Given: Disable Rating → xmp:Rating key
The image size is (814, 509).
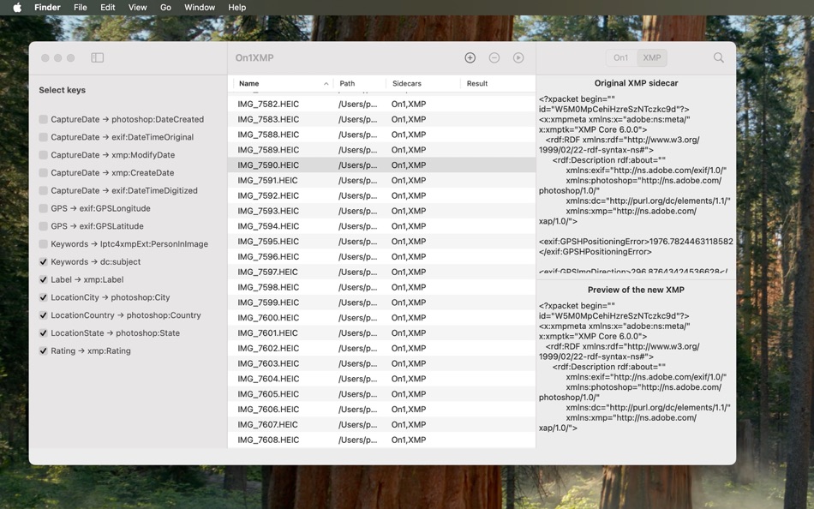Looking at the screenshot, I should [x=42, y=350].
